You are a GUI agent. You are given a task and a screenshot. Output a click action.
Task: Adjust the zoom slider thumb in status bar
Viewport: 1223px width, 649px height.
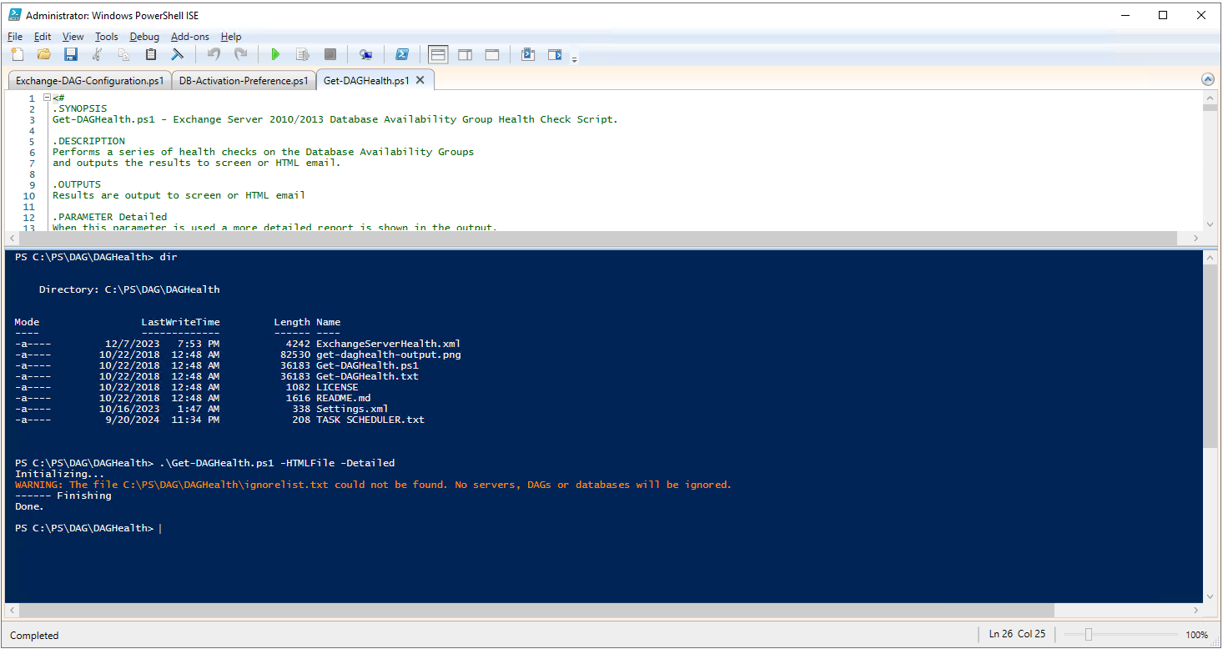[1089, 635]
